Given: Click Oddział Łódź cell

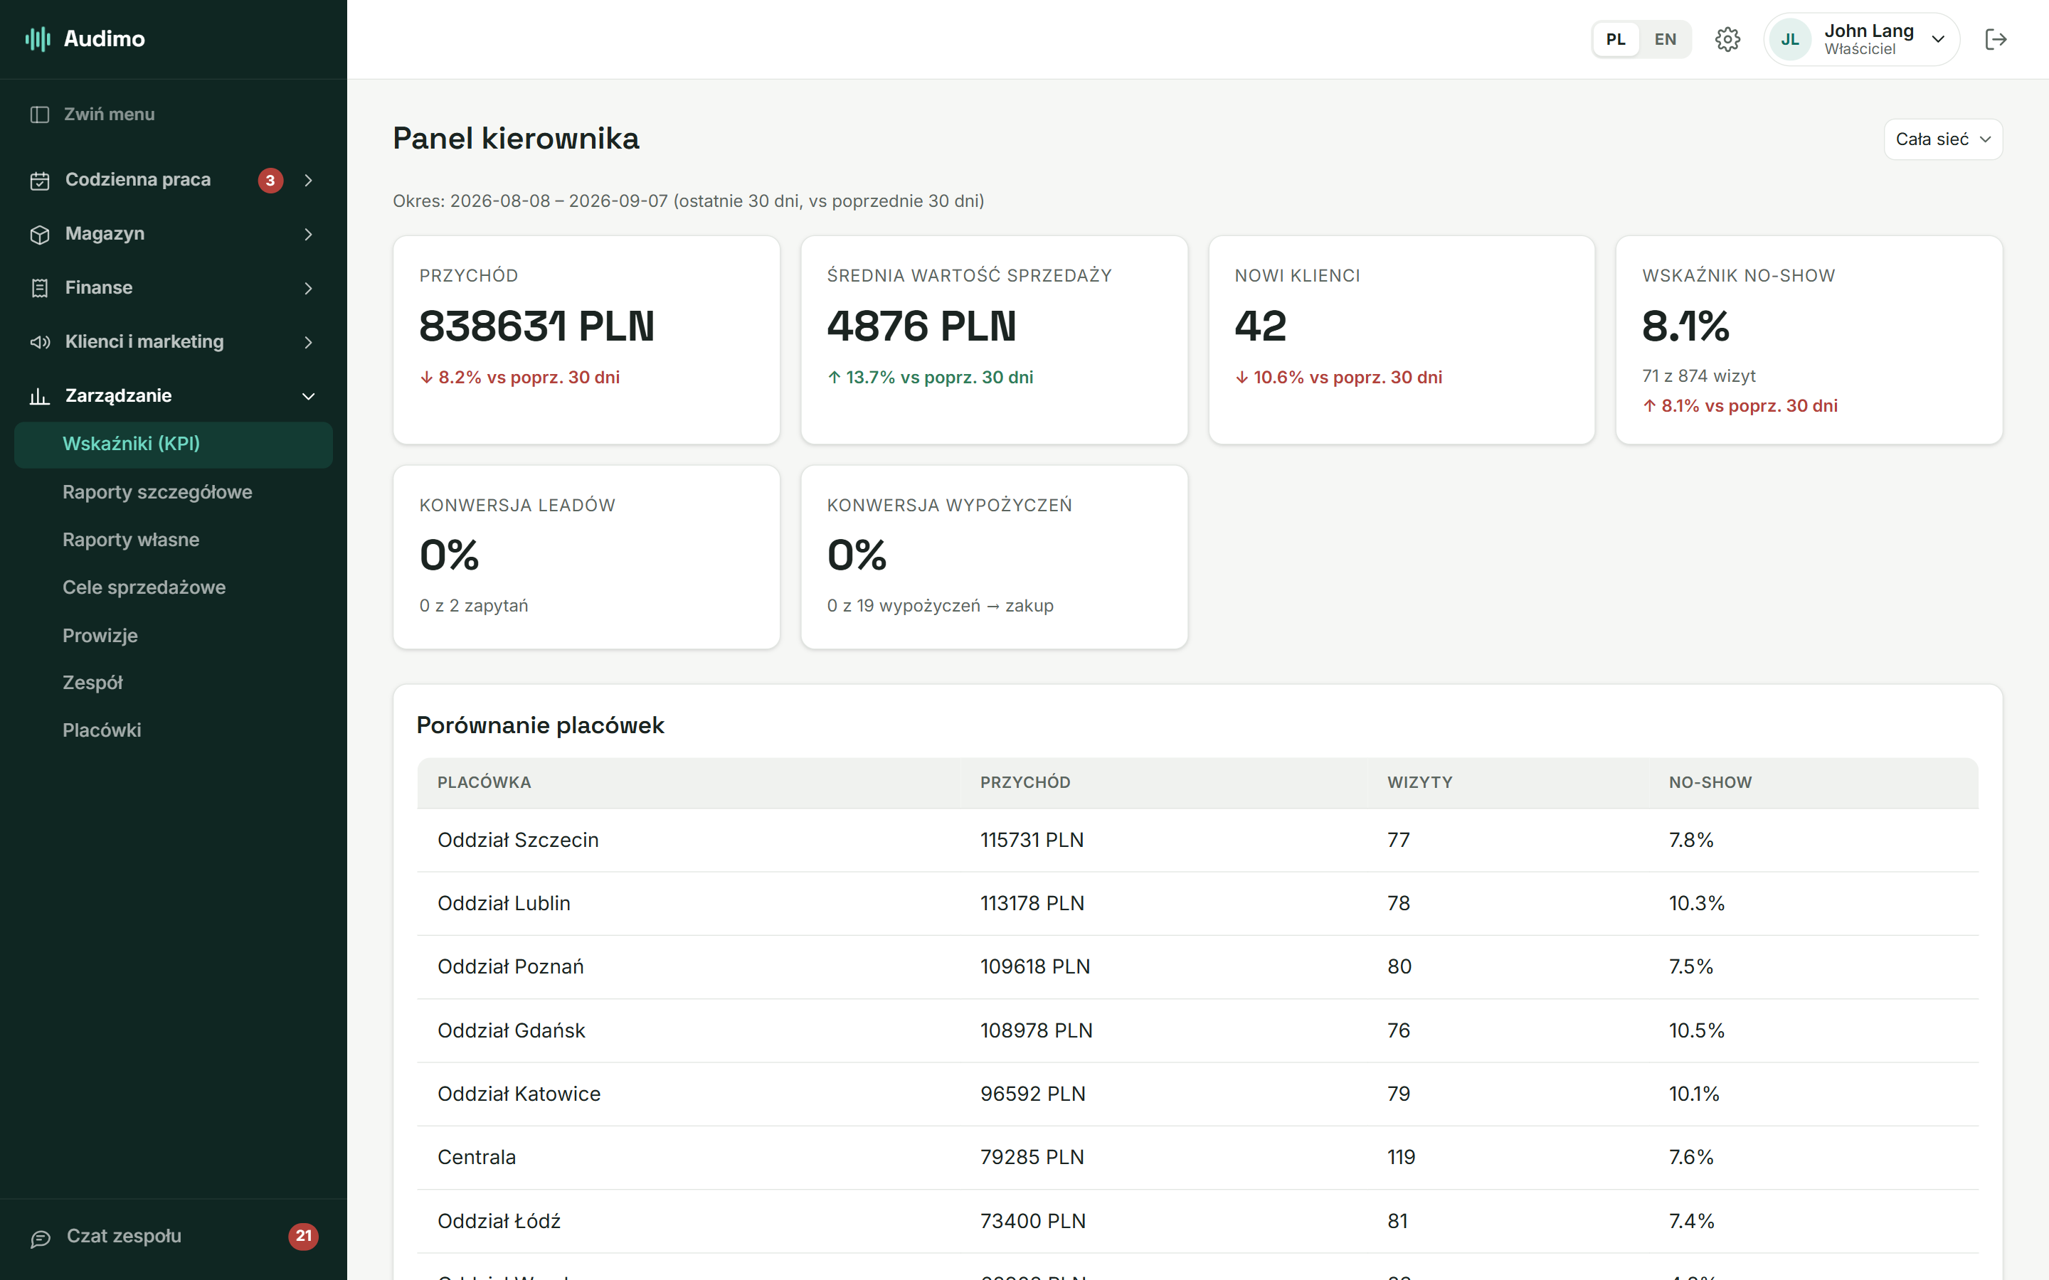Looking at the screenshot, I should [499, 1221].
